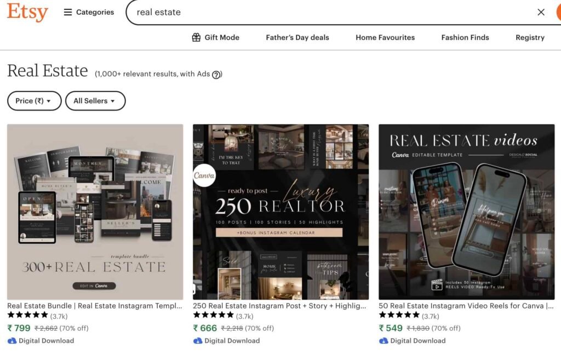This screenshot has width=561, height=351.
Task: Click the orange search button at right edge
Action: point(558,12)
